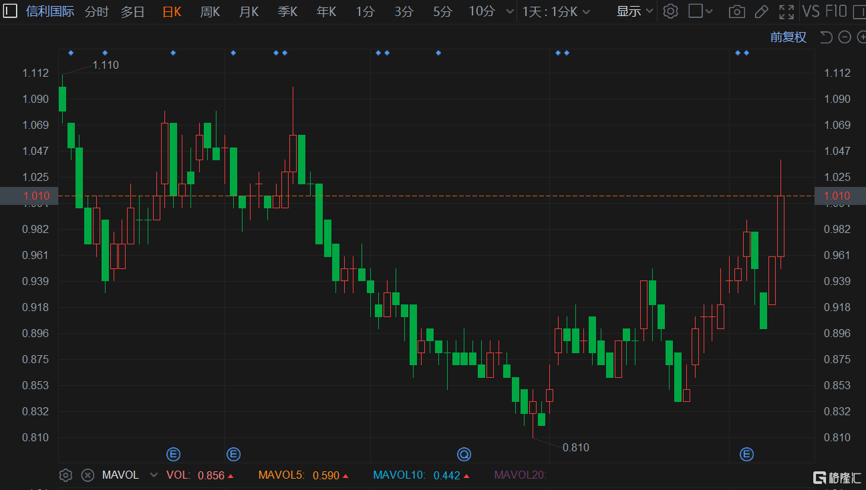Zoom out using the minus icon
Screen dimensions: 866x490
[x=844, y=37]
